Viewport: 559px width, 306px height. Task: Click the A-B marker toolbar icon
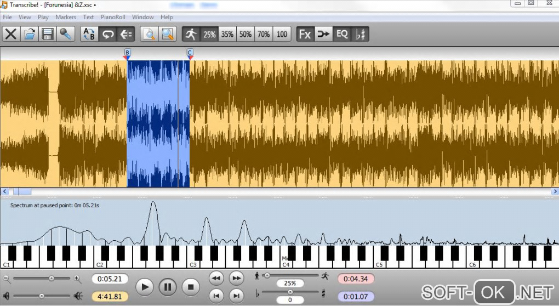(x=89, y=34)
